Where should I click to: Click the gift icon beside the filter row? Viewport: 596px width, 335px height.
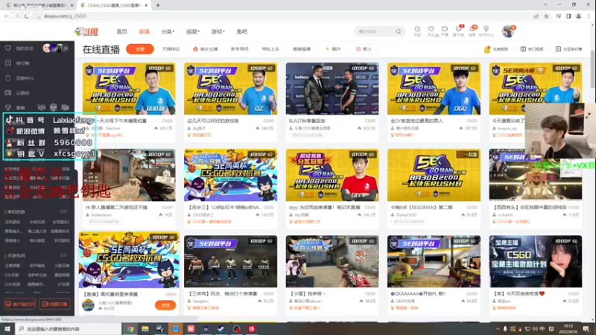coord(487,49)
